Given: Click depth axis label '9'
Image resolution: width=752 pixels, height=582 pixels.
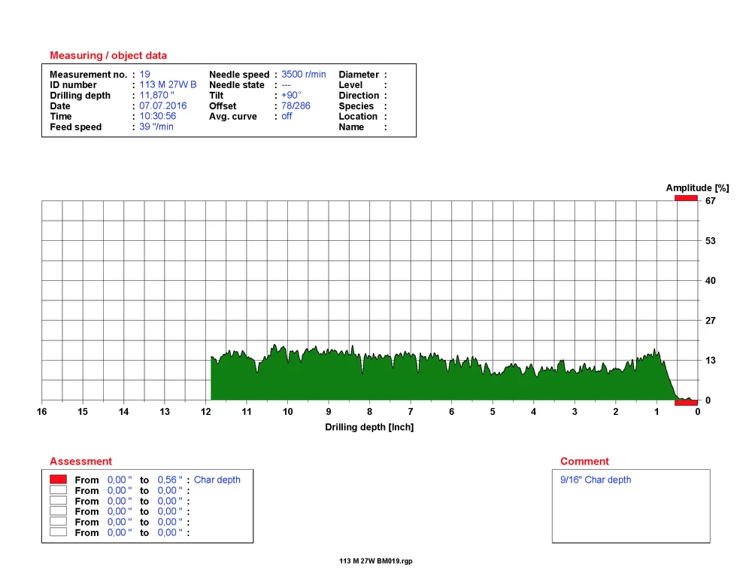Looking at the screenshot, I should (x=329, y=412).
